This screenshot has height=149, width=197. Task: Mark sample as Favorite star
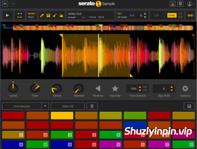(x=115, y=88)
